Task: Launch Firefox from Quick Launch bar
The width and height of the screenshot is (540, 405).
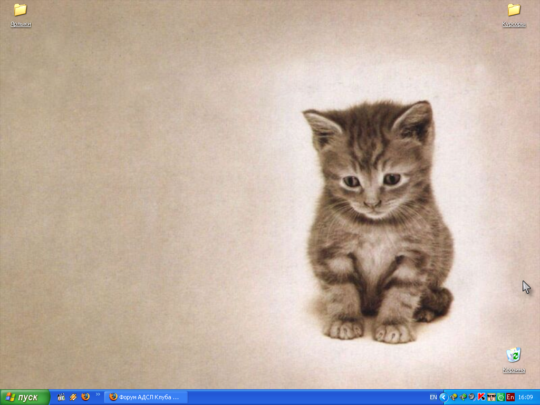Action: (x=85, y=397)
